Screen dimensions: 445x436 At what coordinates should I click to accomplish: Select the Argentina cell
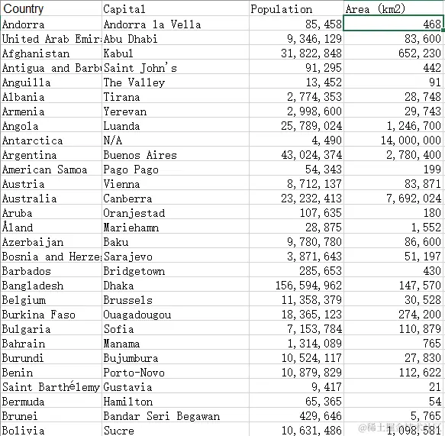51,153
